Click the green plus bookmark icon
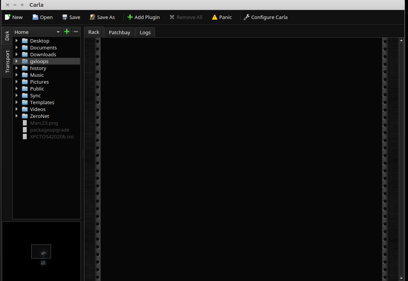Image resolution: width=408 pixels, height=281 pixels. coord(67,32)
